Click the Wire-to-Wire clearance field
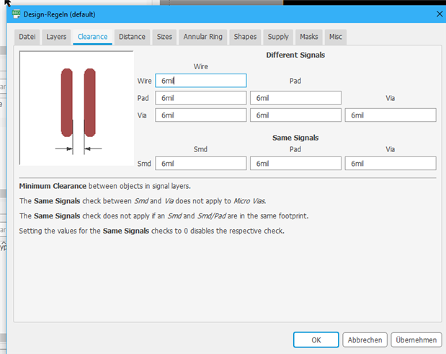This screenshot has width=446, height=354. (x=200, y=81)
